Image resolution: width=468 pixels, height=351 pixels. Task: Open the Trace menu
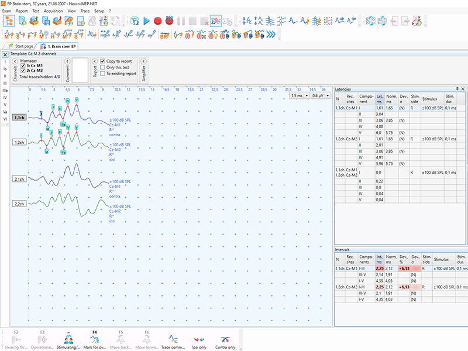[x=85, y=11]
